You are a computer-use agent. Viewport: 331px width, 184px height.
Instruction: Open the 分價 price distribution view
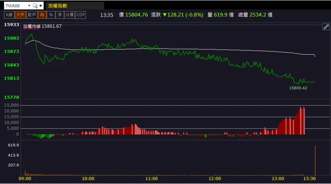[x=69, y=15]
